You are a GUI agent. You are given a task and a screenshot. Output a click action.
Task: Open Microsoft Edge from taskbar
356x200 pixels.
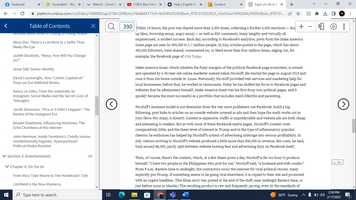[x=121, y=195]
